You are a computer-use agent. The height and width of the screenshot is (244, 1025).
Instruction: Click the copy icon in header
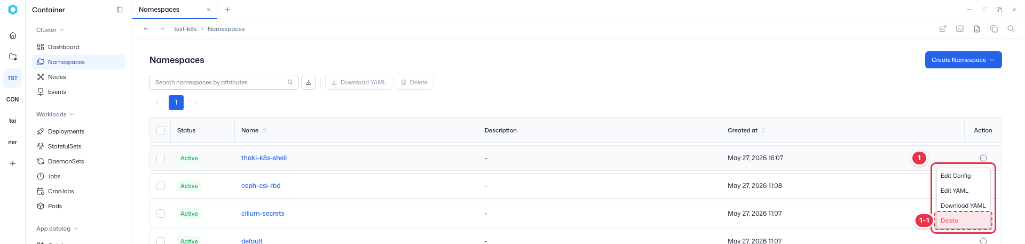pyautogui.click(x=994, y=29)
